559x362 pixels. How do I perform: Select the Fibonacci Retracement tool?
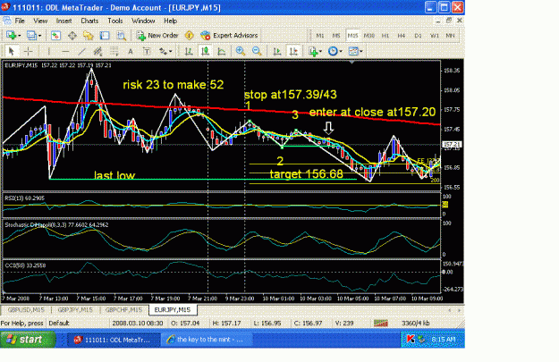tap(114, 51)
